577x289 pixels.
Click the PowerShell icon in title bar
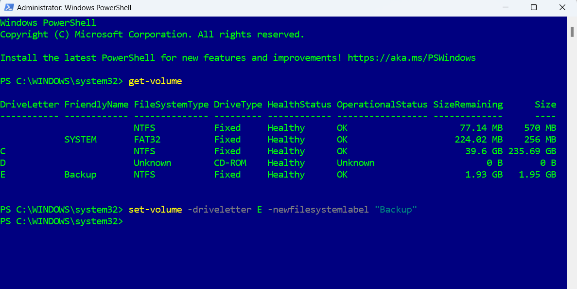(x=9, y=8)
